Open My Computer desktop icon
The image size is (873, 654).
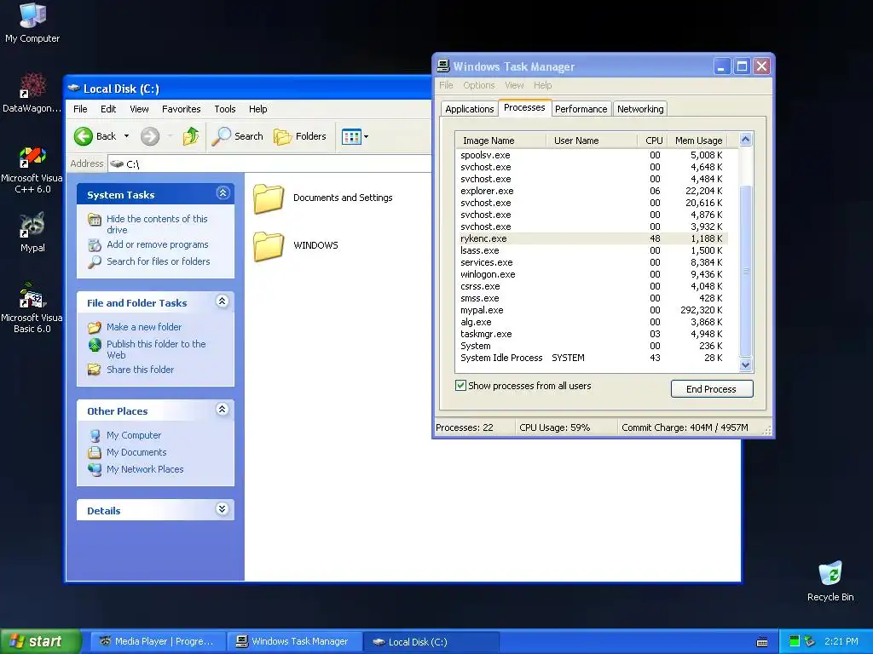point(32,22)
